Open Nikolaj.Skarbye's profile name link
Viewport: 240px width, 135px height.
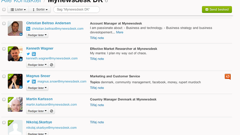pos(39,122)
